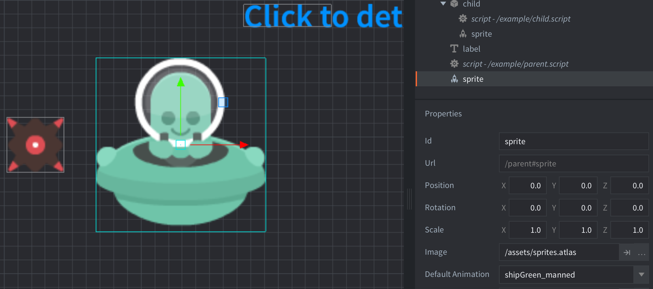The image size is (653, 289).
Task: Edit Position Z value field
Action: (629, 185)
